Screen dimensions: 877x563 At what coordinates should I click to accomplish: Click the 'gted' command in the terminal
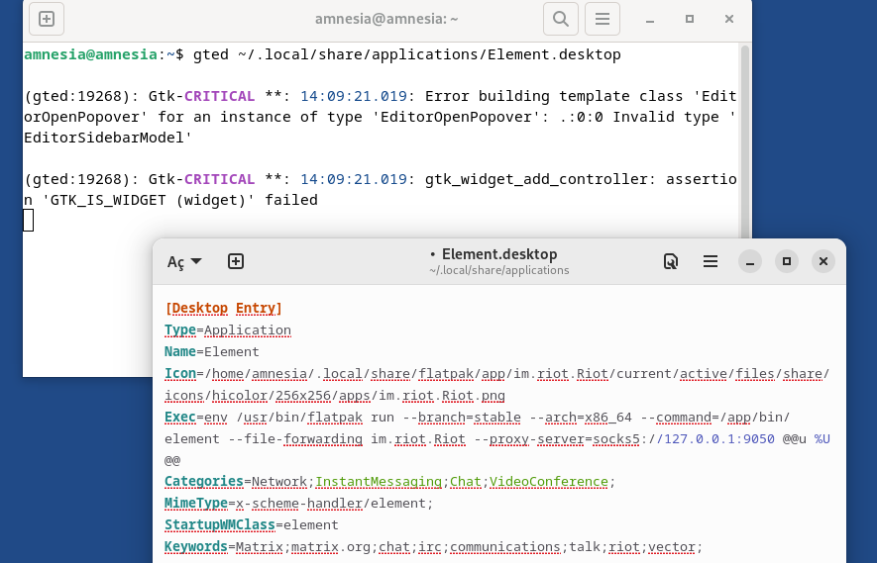[211, 54]
